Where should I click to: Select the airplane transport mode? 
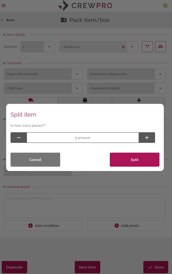[139, 100]
